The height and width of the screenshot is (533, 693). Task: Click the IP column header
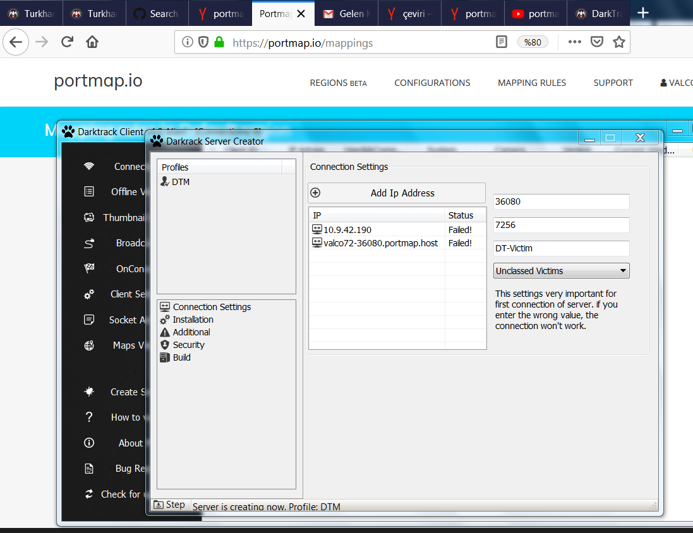tap(377, 215)
